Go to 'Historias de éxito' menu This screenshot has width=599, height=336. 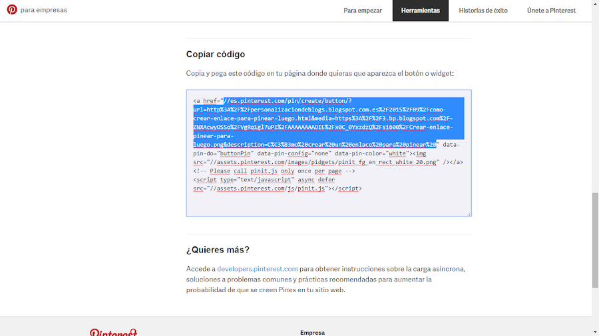(x=483, y=10)
